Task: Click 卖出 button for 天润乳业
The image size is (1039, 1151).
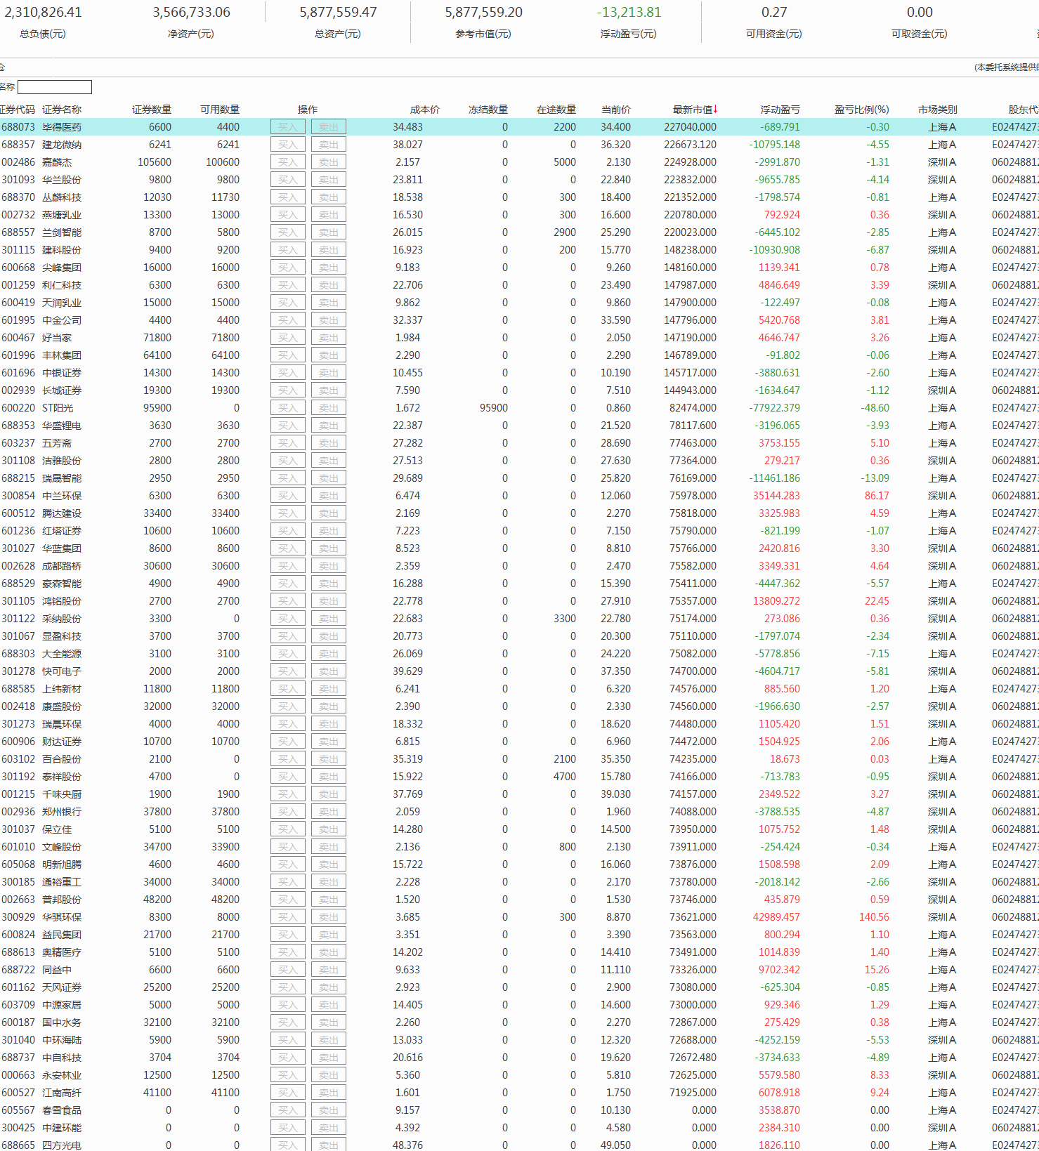Action: click(x=329, y=303)
